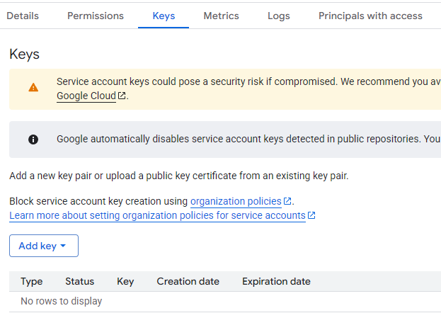This screenshot has height=313, width=441.
Task: Open the Permissions tab
Action: click(x=96, y=16)
